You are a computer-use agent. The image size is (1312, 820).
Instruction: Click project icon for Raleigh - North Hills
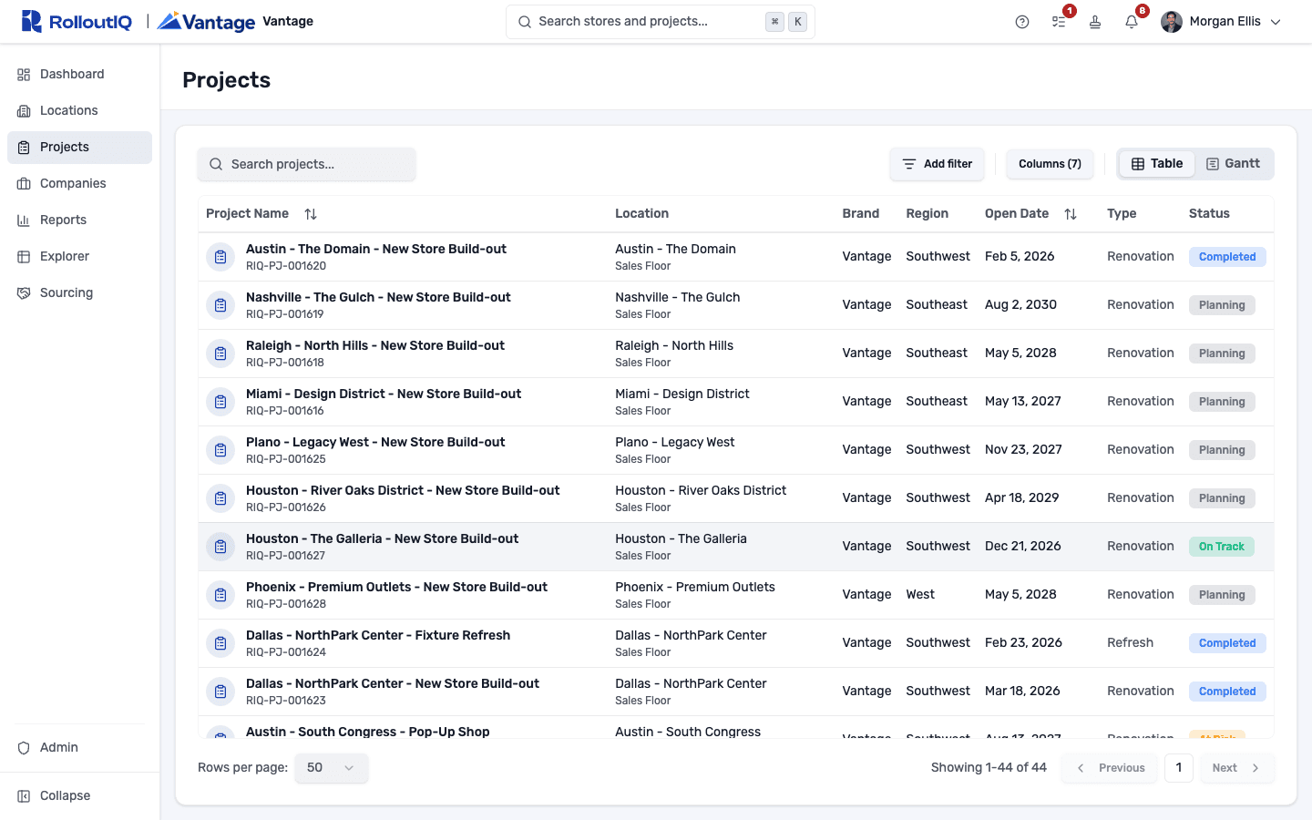click(220, 354)
